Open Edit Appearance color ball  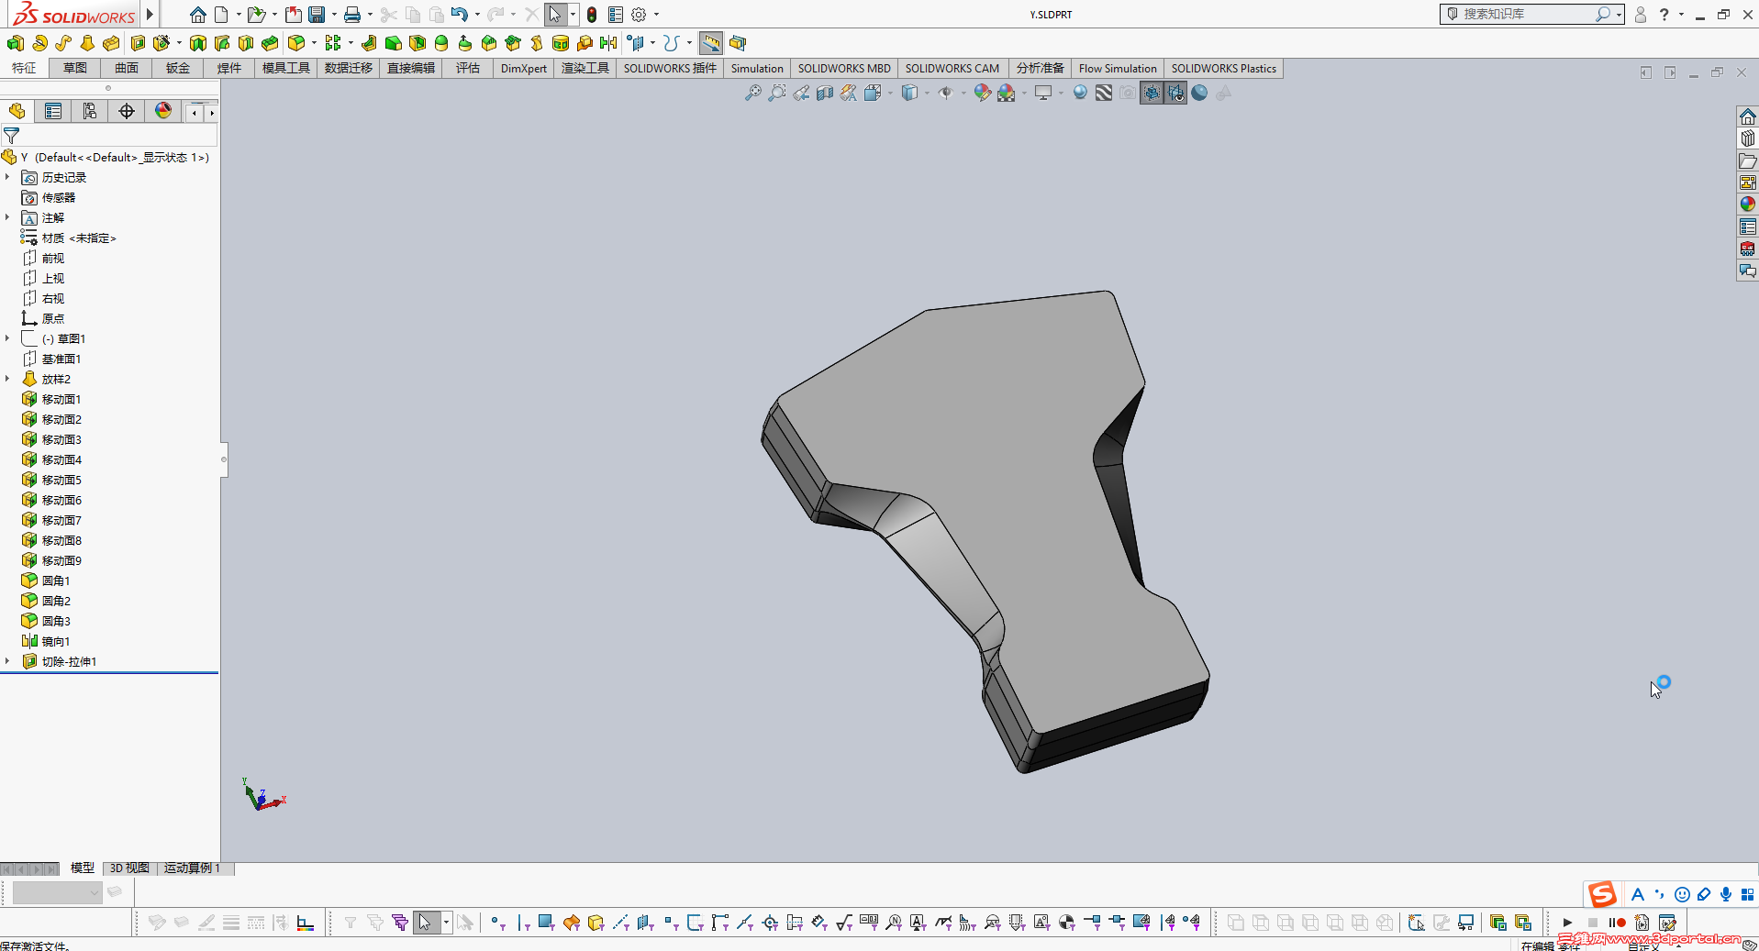click(x=982, y=93)
